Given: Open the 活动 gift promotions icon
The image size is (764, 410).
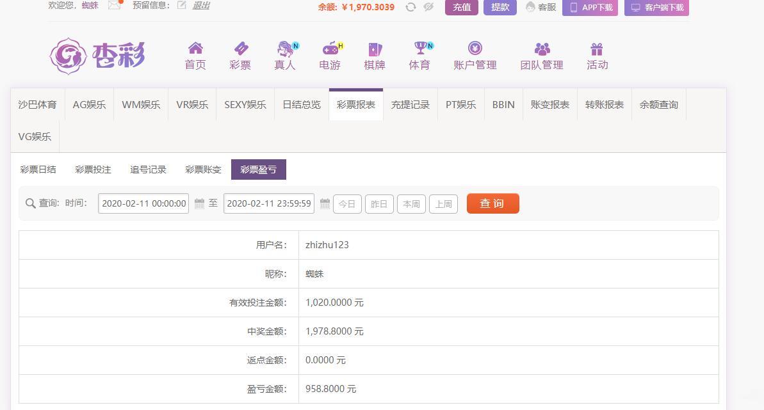Looking at the screenshot, I should pos(597,49).
